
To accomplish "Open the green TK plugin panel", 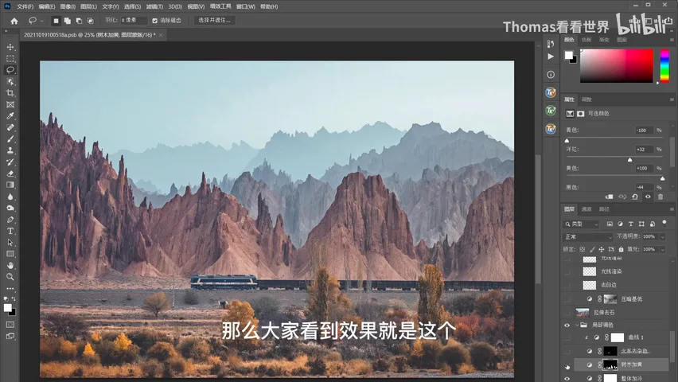I will 551,111.
